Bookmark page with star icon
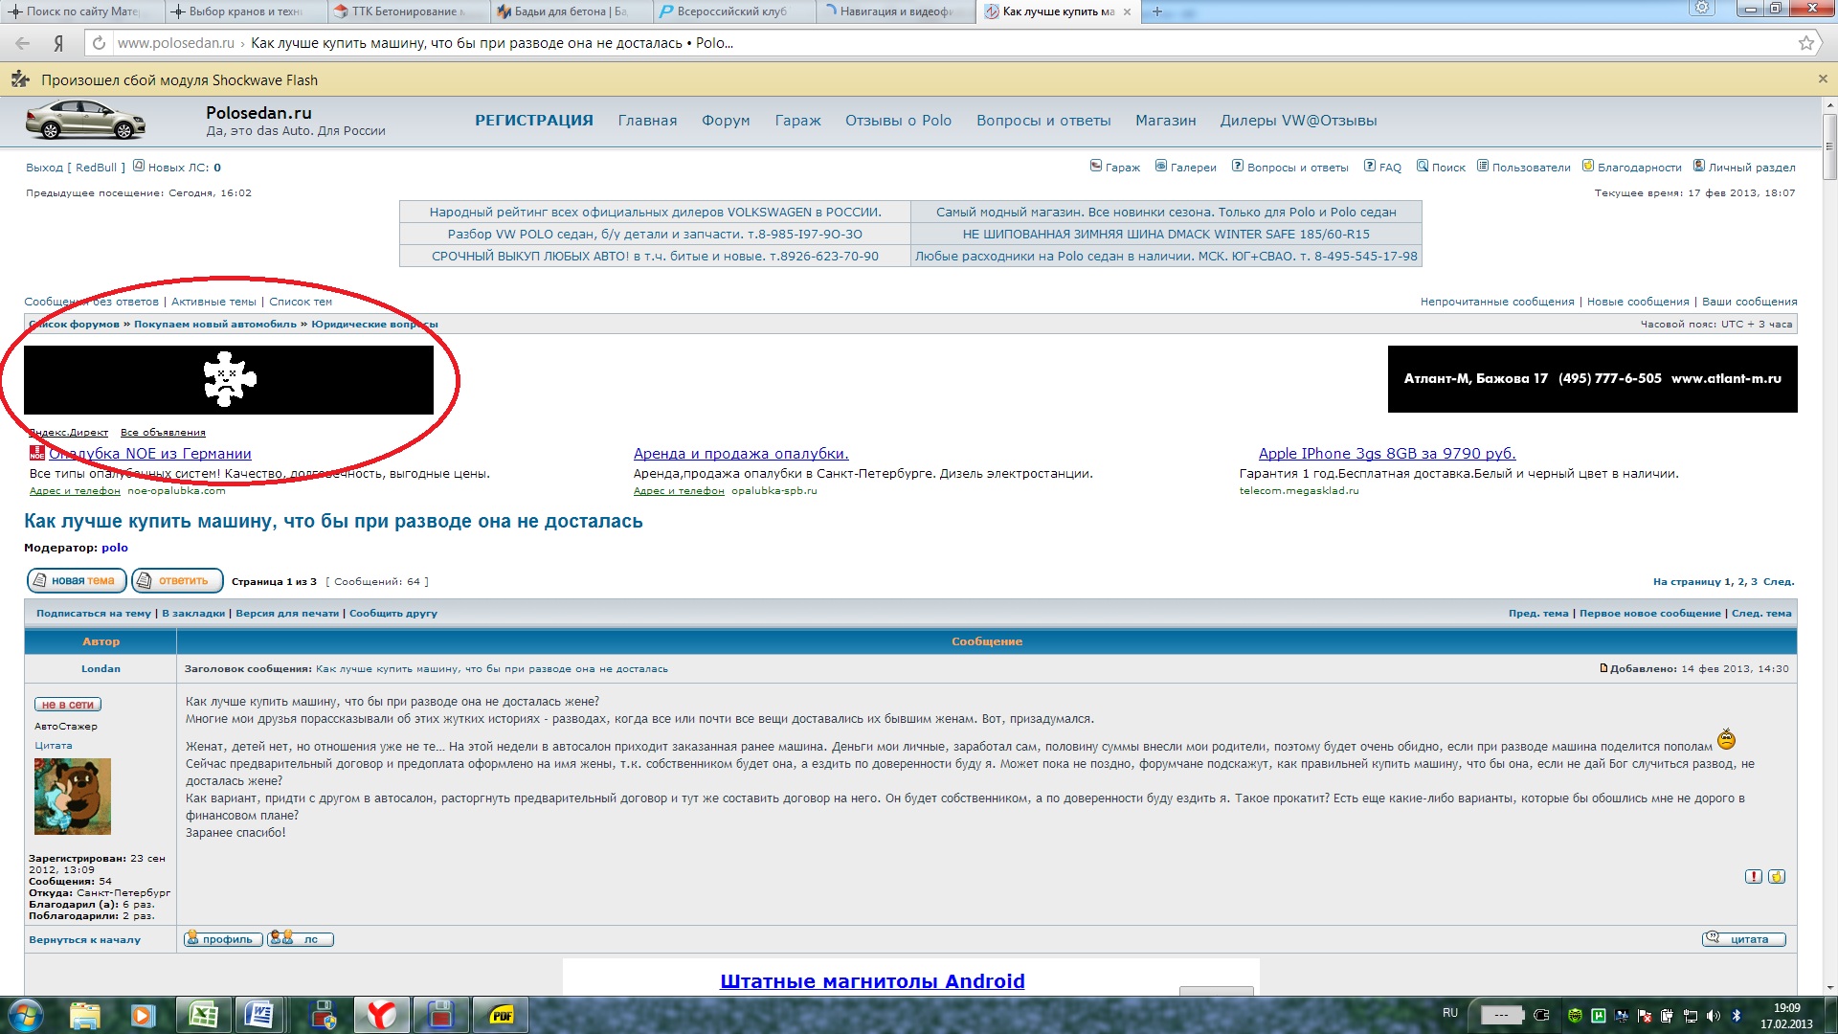This screenshot has height=1034, width=1838. pos(1805,43)
